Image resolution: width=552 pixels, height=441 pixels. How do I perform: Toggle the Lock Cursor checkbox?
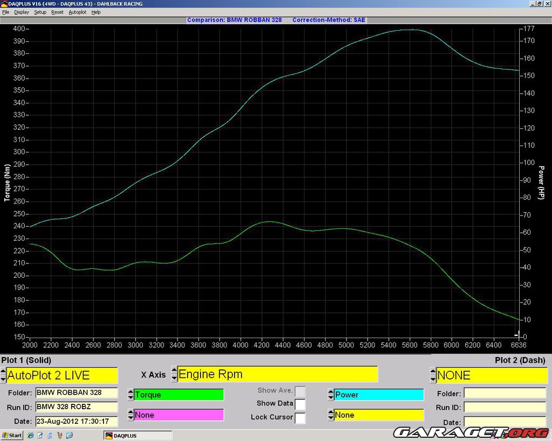300,418
